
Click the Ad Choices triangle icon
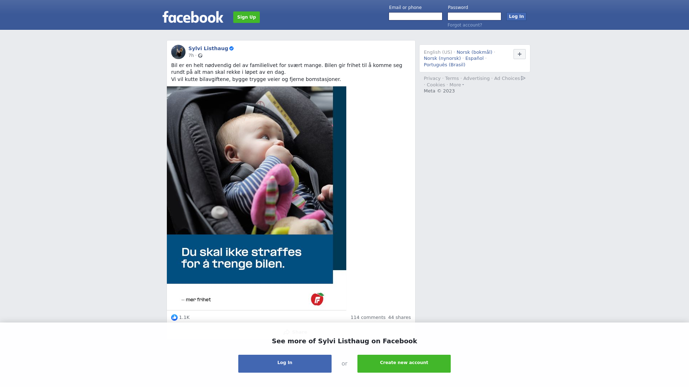pos(523,78)
